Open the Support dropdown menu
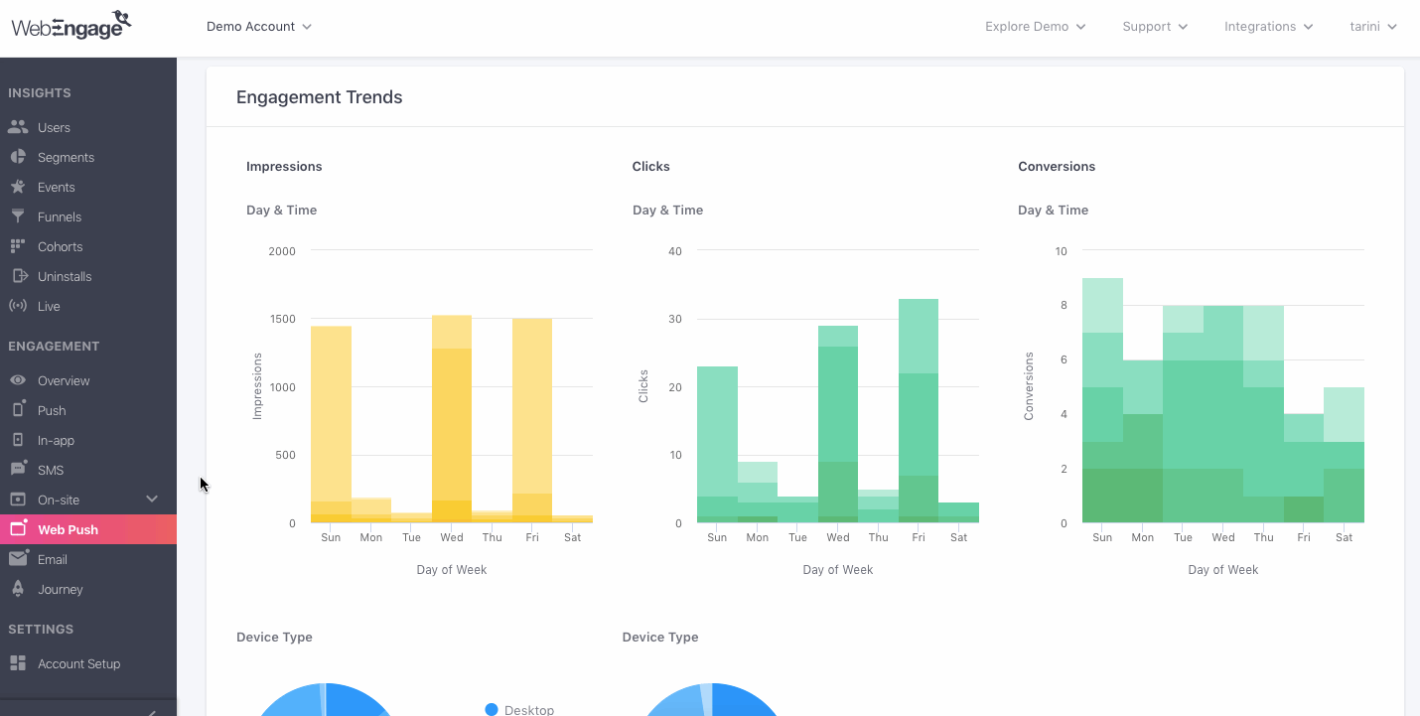 click(x=1155, y=27)
